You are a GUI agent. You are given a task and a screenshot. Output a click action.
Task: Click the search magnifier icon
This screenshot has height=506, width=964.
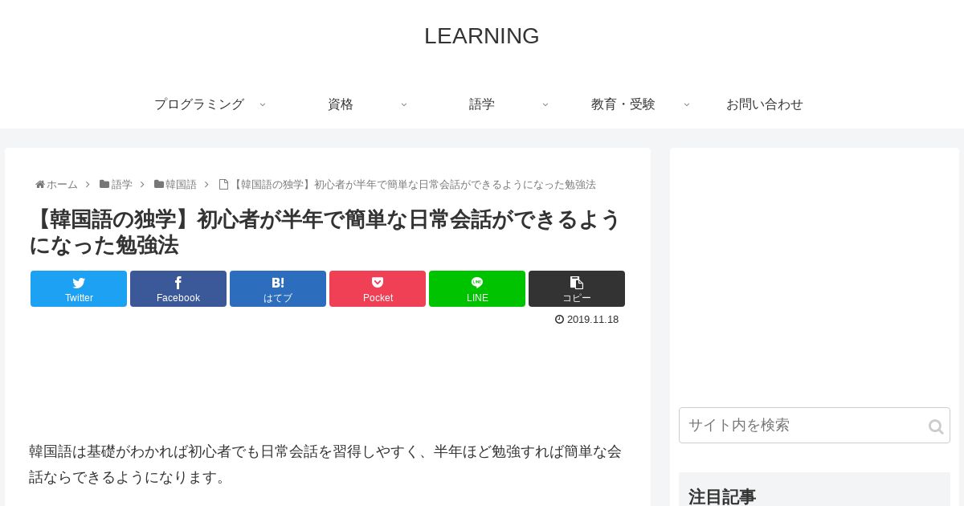pyautogui.click(x=936, y=426)
